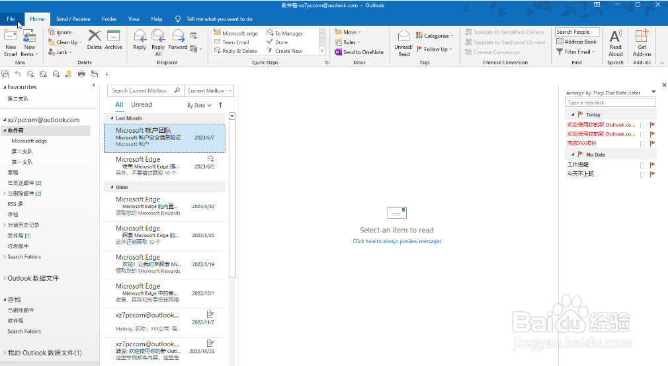Open email dated 2022/11/7
Screen dimensions: 668x366
tap(165, 322)
